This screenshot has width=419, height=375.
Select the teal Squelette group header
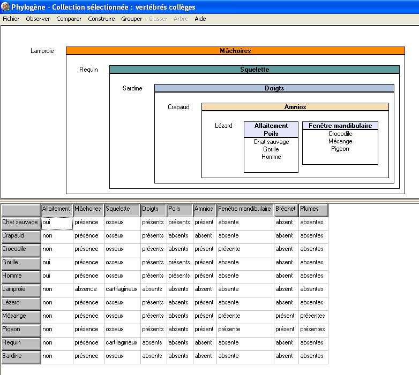tap(255, 70)
